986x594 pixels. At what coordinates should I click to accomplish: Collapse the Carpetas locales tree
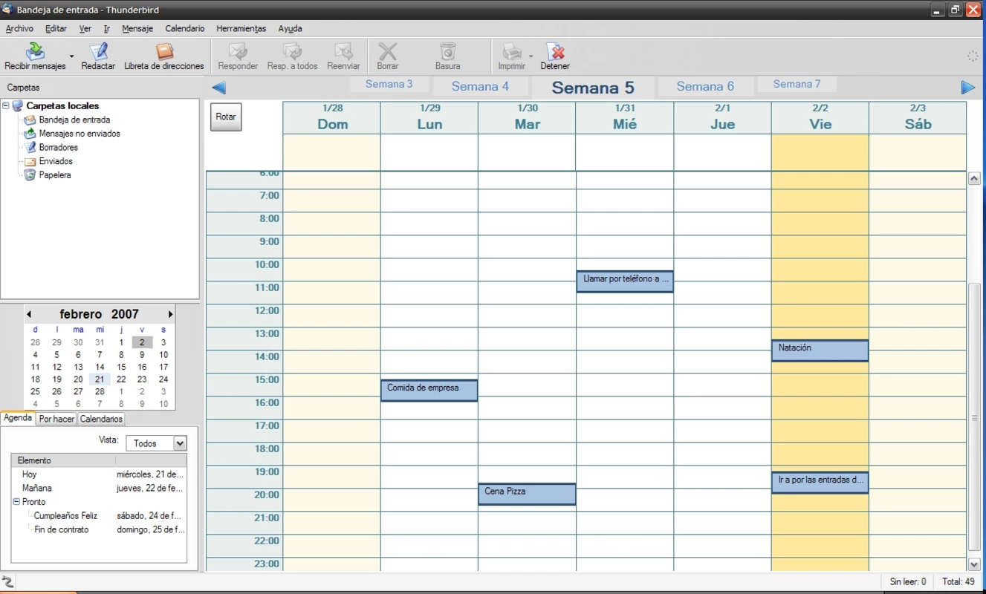pos(6,106)
